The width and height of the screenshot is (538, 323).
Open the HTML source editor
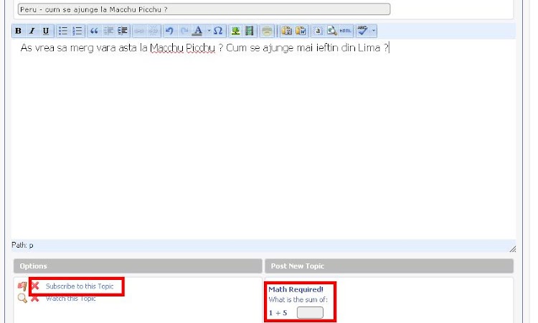pyautogui.click(x=346, y=31)
